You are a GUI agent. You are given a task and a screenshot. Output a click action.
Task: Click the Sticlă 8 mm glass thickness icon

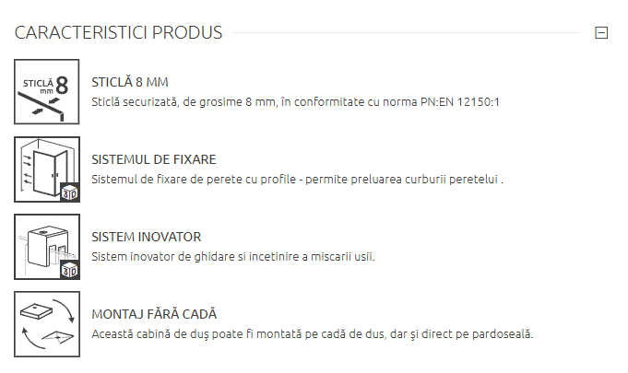pos(47,92)
